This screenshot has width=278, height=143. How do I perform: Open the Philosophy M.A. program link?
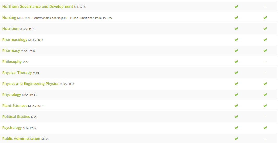point(12,62)
